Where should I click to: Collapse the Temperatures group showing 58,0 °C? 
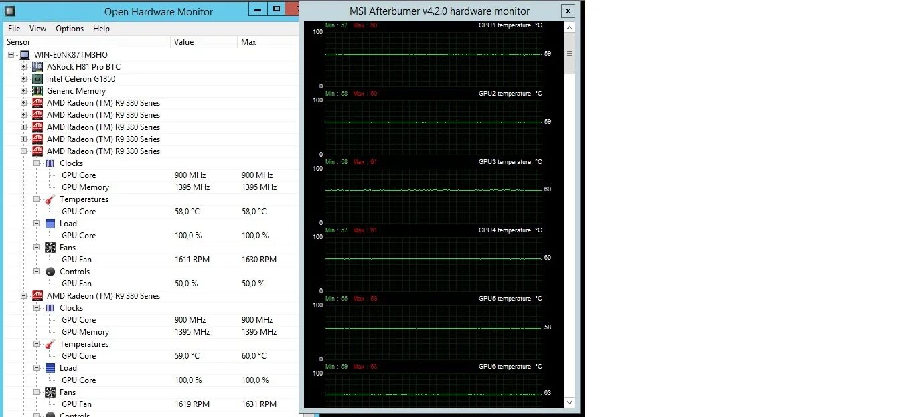(x=37, y=199)
